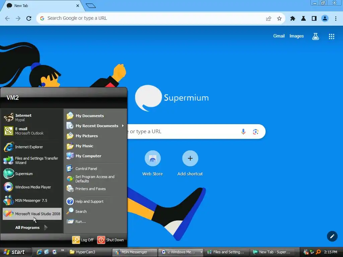
Task: Start Files and Settings Transfer Wizard
Action: click(32, 160)
